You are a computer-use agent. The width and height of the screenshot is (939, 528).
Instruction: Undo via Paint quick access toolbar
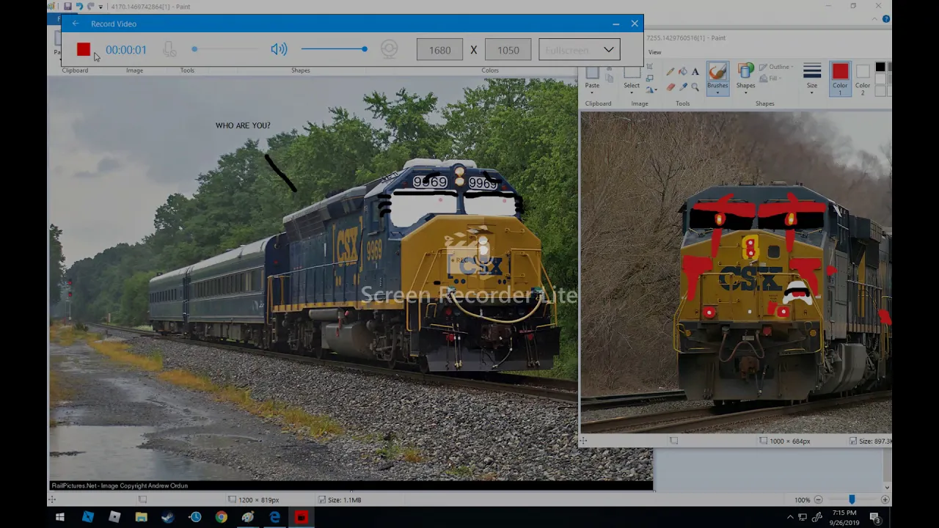point(78,7)
